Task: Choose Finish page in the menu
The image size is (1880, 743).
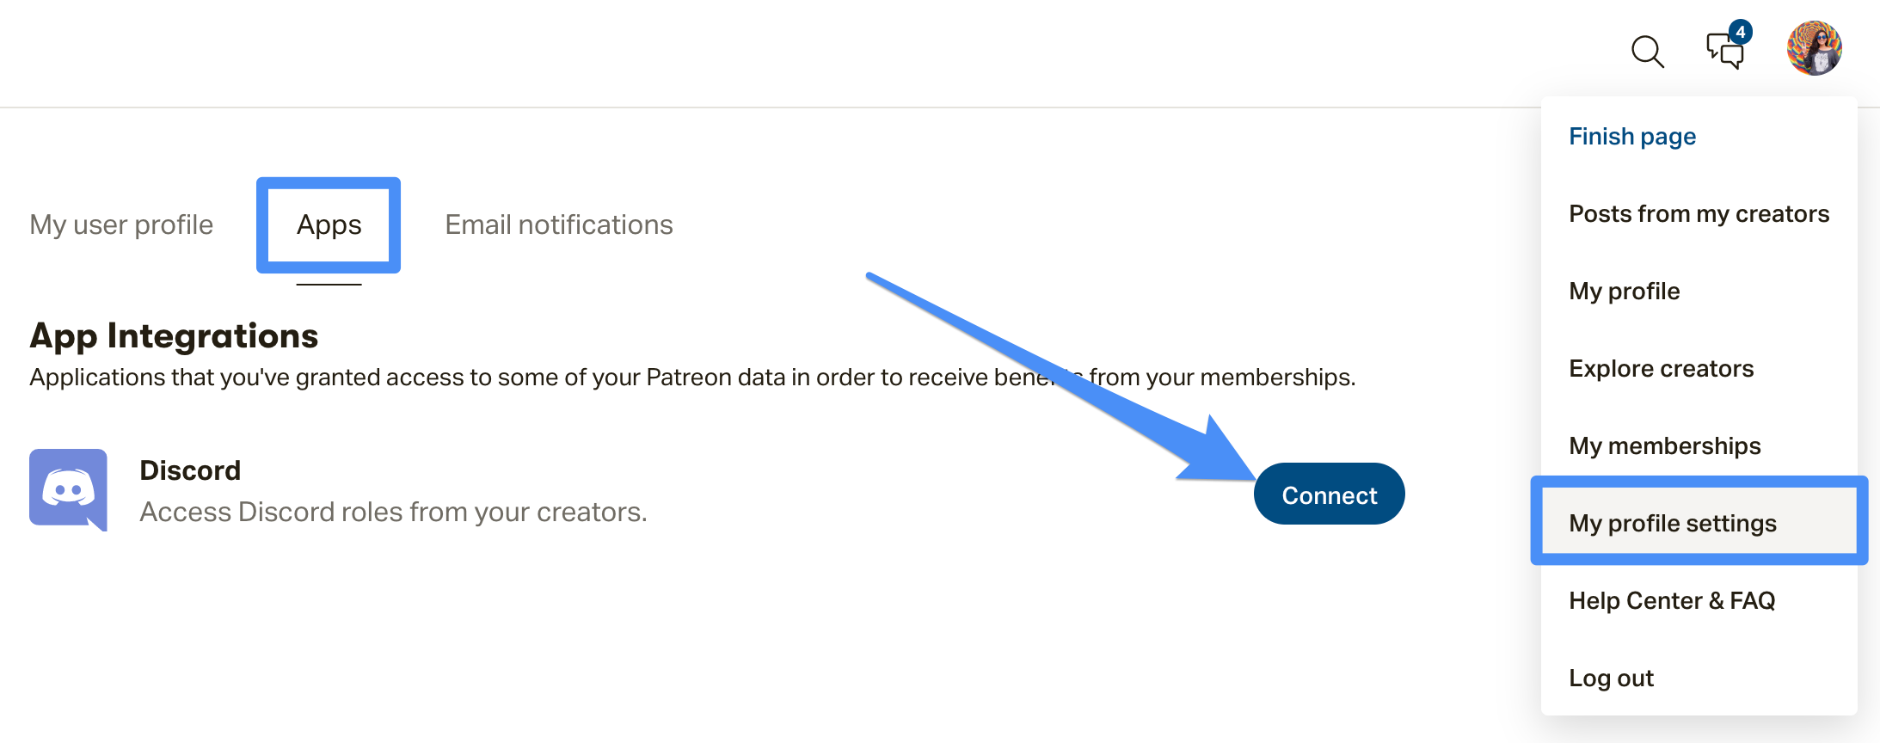Action: (1632, 136)
